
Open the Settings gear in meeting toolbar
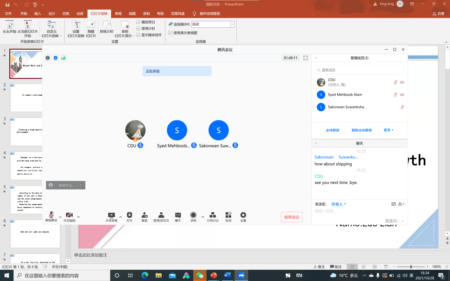(243, 215)
